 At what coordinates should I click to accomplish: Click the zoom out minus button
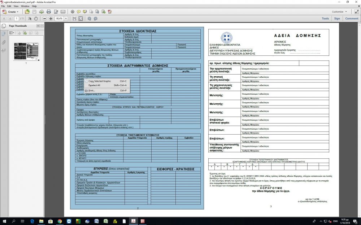tap(45, 18)
